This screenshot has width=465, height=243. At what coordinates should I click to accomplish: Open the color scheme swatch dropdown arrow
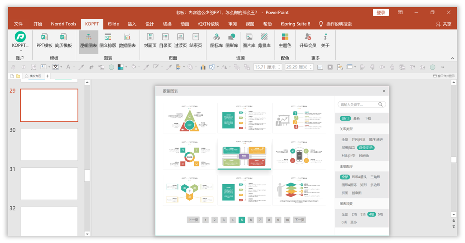(126, 67)
